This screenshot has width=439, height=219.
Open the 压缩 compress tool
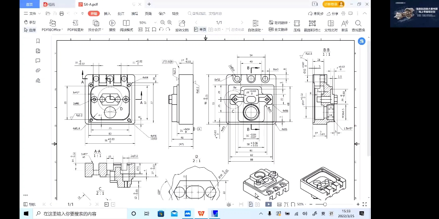click(297, 26)
